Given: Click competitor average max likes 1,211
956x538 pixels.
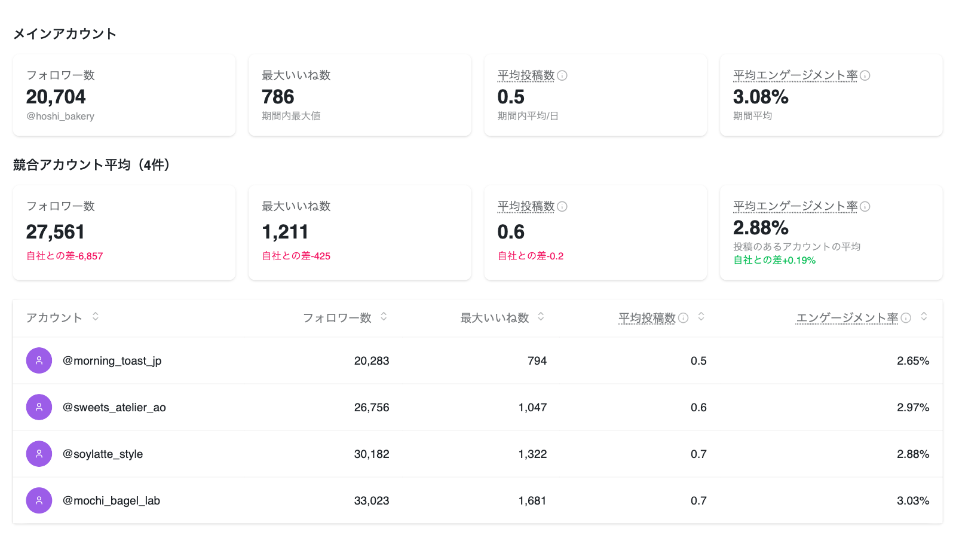Looking at the screenshot, I should coord(285,232).
